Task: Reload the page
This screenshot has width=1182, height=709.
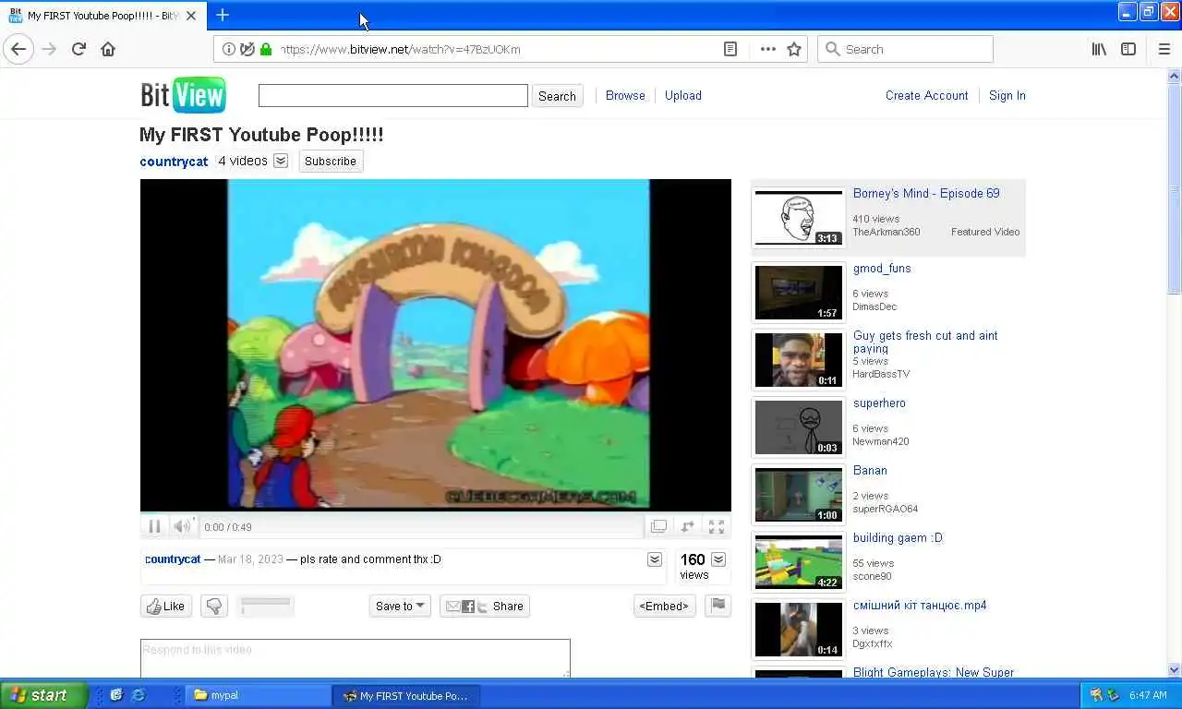Action: coord(78,49)
